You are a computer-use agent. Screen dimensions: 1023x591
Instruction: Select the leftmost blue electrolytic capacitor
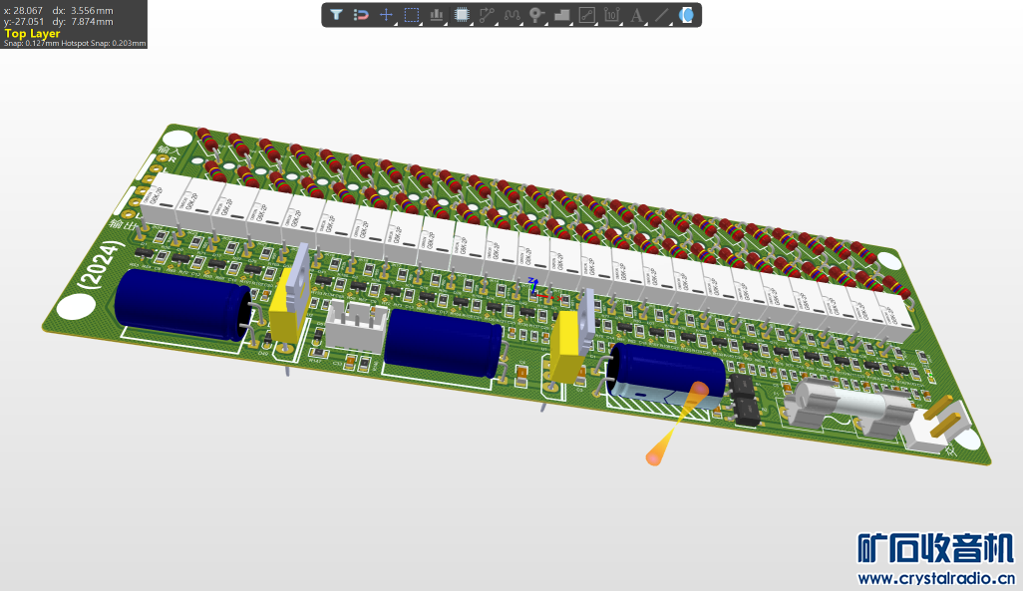pos(181,306)
